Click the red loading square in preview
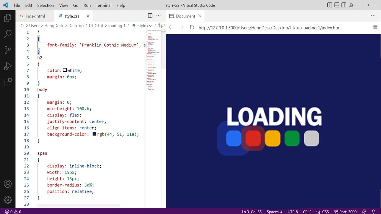381x214 pixels. [x=253, y=139]
